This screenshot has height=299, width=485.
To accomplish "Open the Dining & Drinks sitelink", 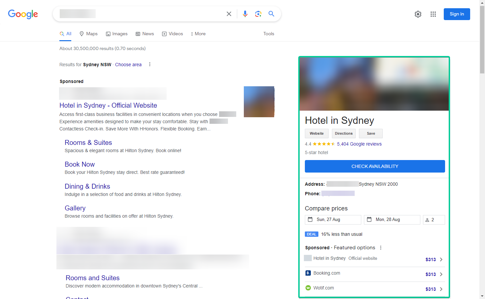I will click(87, 186).
